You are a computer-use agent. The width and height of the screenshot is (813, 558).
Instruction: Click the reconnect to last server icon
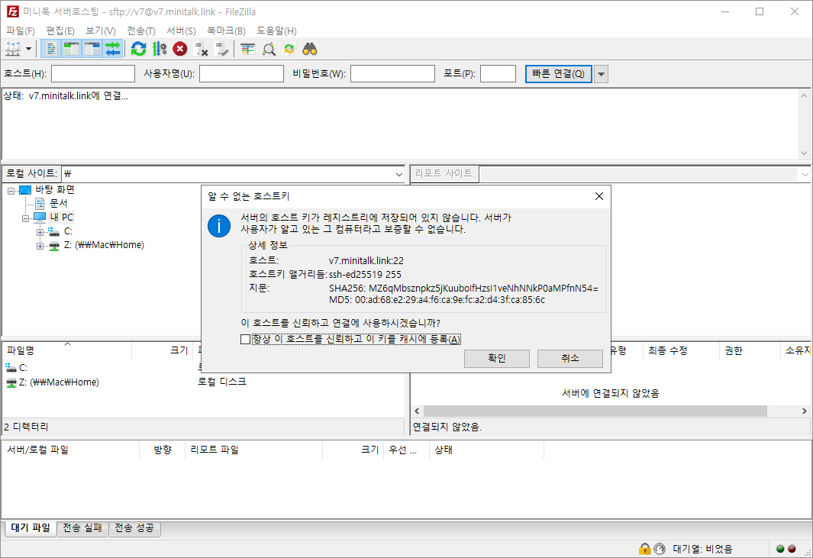221,49
